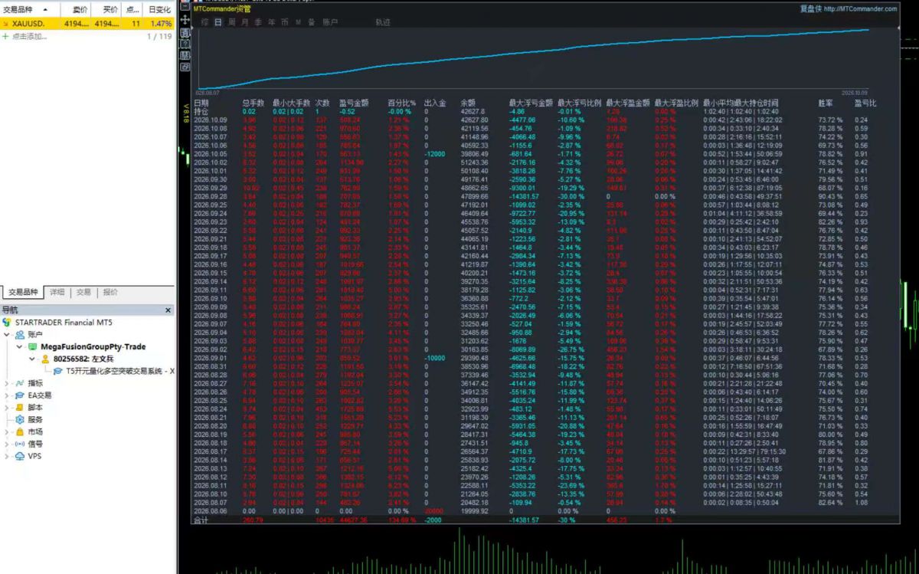Click the 服务 services gear icon
This screenshot has width=919, height=574.
(20, 420)
